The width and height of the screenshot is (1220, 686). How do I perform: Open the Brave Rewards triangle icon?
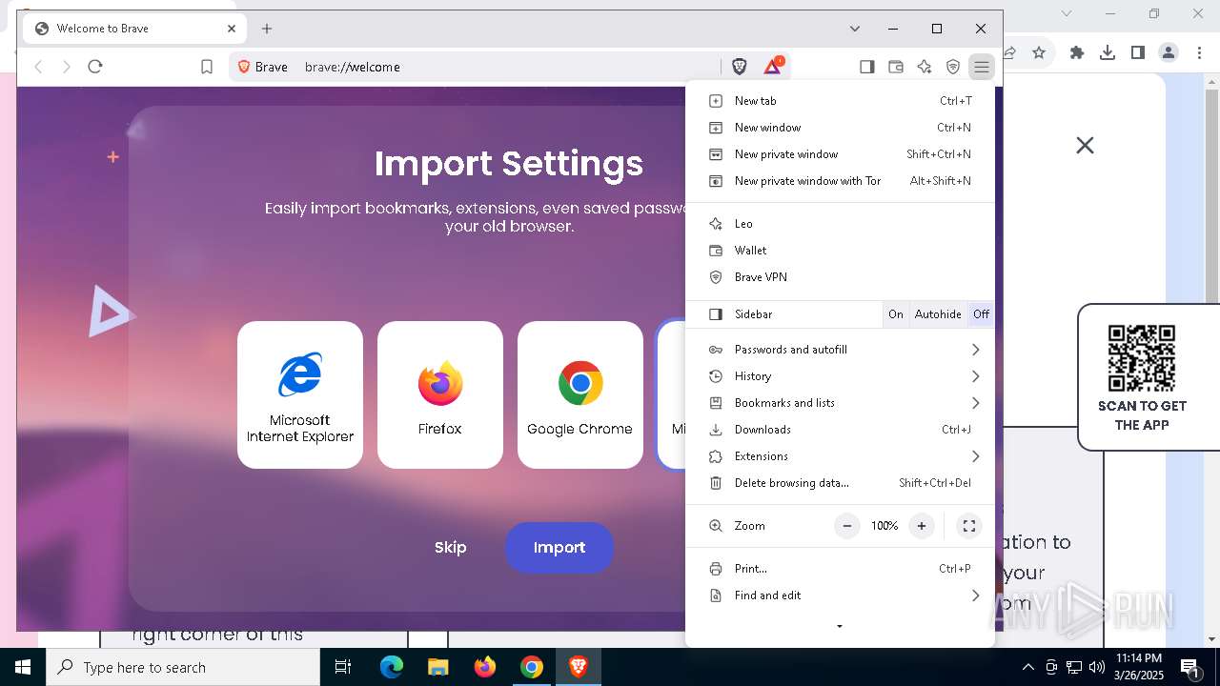point(773,66)
